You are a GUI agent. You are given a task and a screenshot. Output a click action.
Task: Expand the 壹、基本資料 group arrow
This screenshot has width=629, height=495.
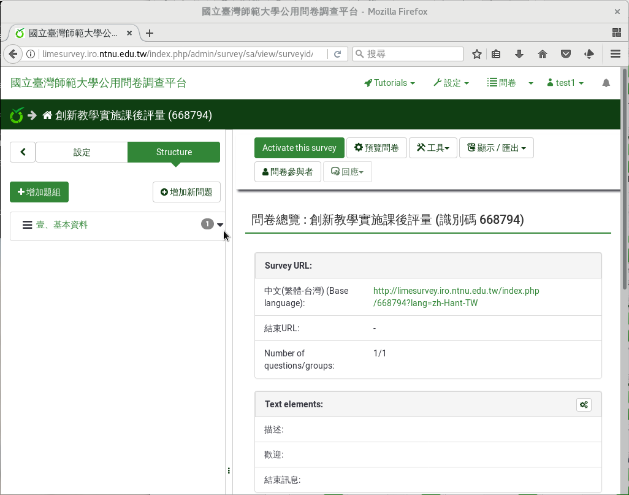[x=220, y=225]
